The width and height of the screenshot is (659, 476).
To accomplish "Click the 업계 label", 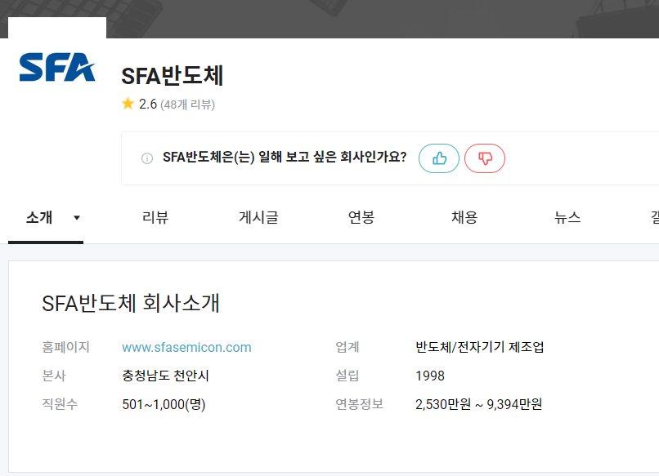I will tap(347, 347).
